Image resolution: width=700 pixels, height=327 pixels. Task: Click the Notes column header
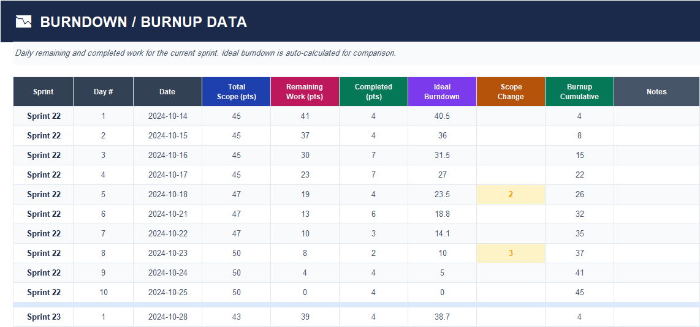pos(656,92)
